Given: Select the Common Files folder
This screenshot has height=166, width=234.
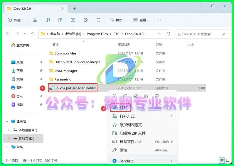Looking at the screenshot, I should pos(65,53).
